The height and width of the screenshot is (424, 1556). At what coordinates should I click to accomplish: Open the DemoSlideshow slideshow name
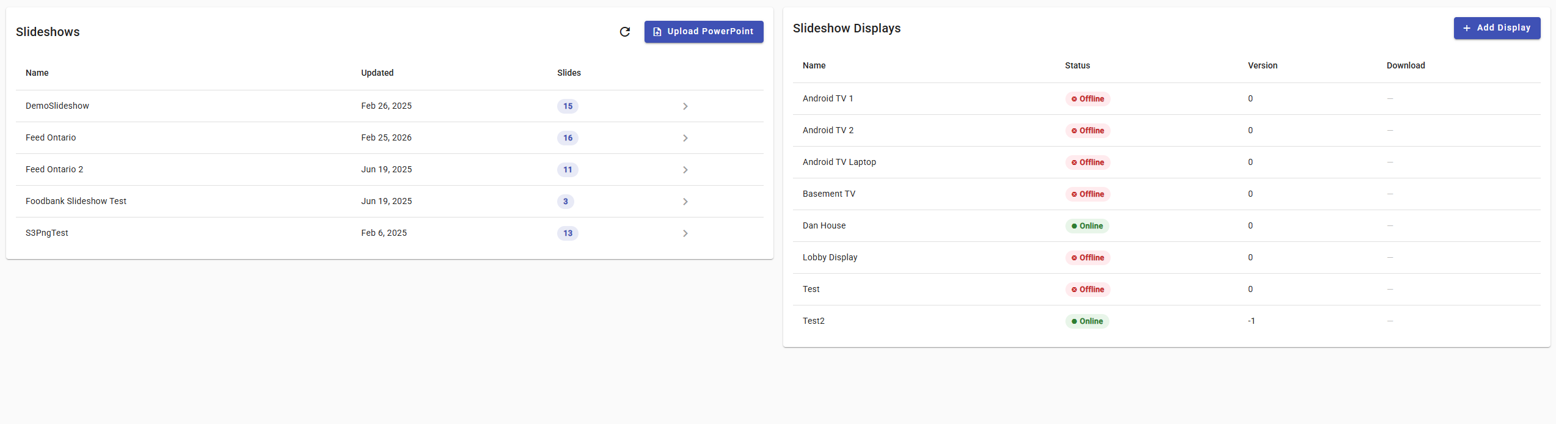coord(57,106)
